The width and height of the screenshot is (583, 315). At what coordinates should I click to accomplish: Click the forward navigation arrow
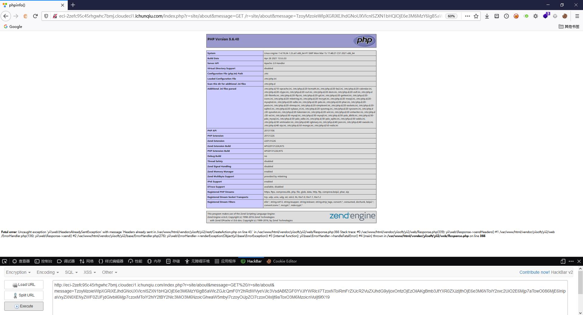tap(16, 16)
